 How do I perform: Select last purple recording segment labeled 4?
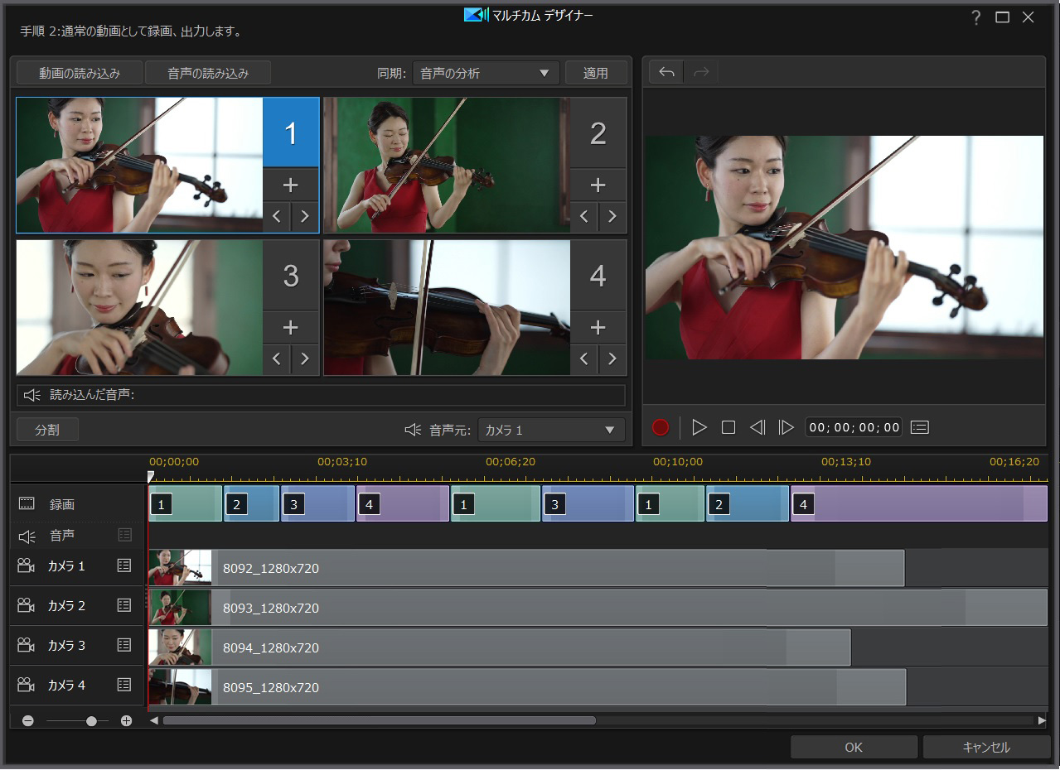coord(919,503)
